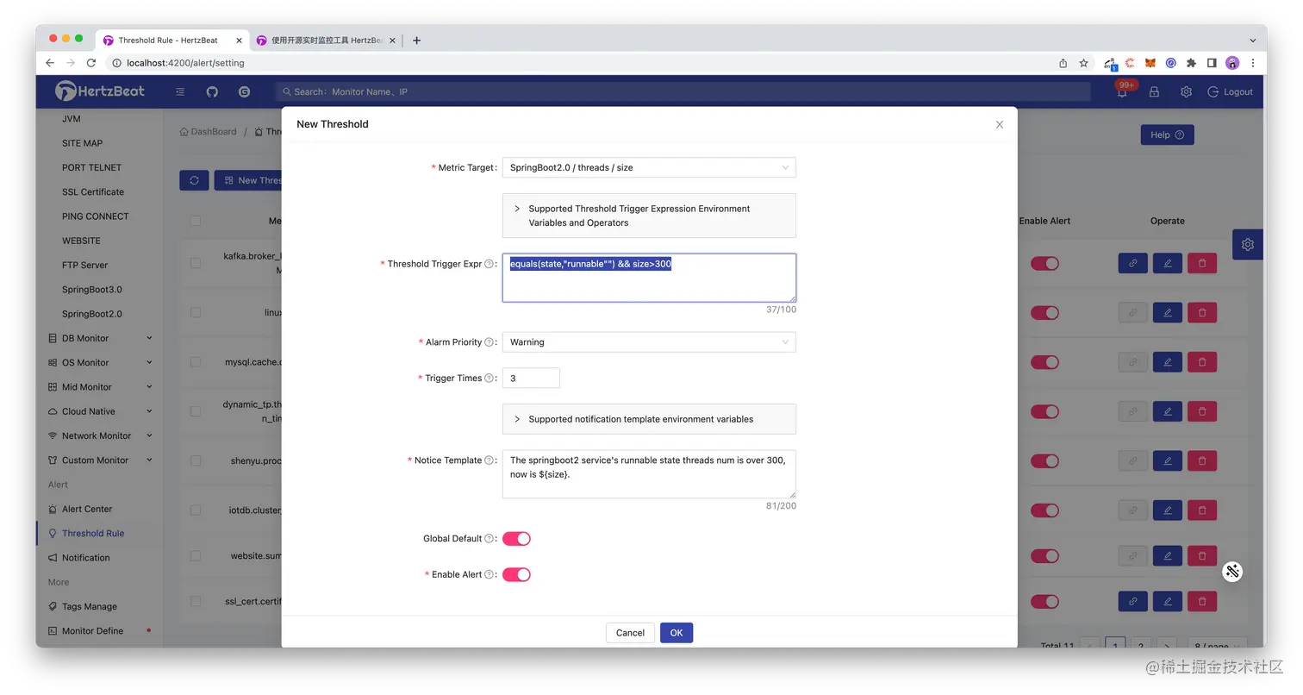Expand Supported notification template environment variables
Screen dimensions: 1303x695
(x=649, y=419)
